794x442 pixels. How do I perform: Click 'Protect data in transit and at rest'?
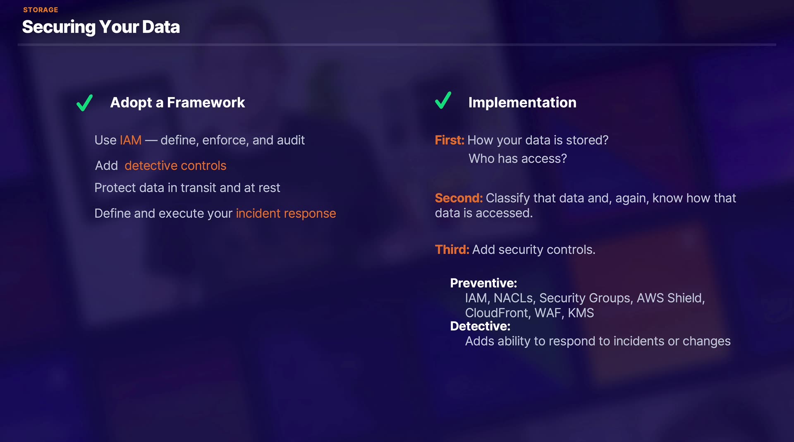(187, 188)
